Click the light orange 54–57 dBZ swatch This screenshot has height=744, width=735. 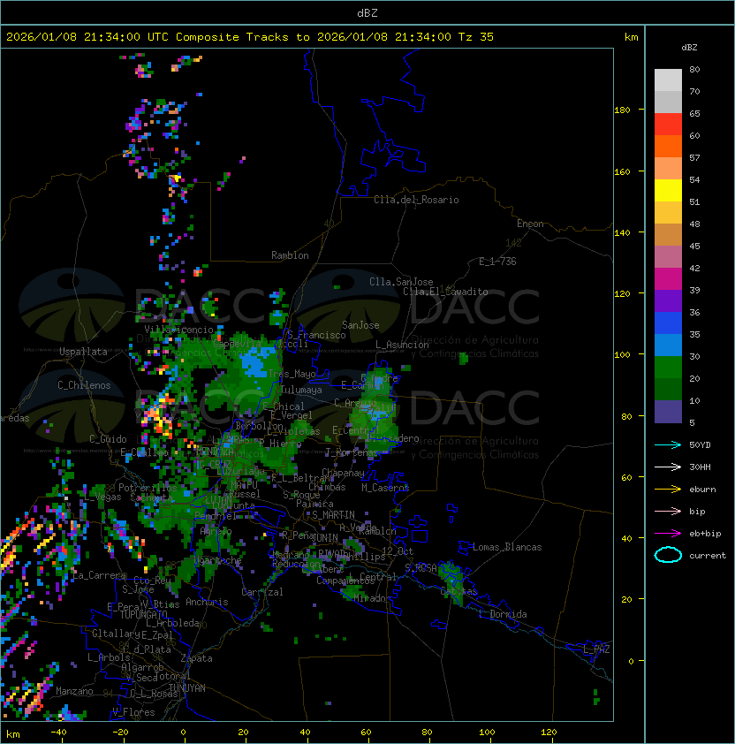pyautogui.click(x=668, y=169)
